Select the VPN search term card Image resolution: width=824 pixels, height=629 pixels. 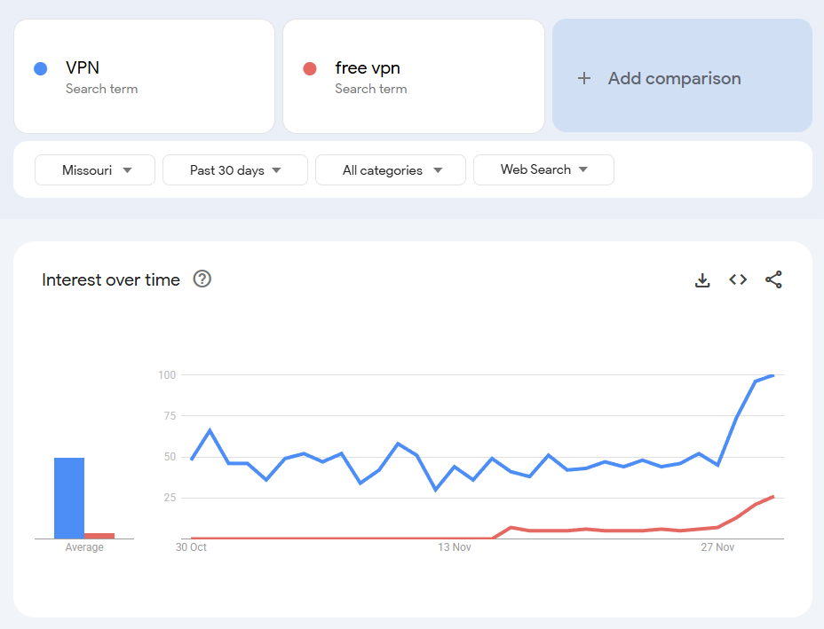pos(144,76)
